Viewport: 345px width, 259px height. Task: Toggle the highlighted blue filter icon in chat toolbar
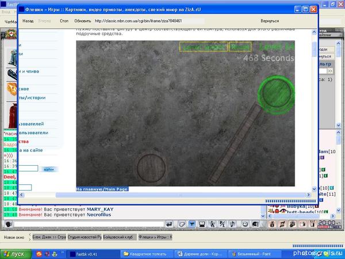pyautogui.click(x=192, y=224)
